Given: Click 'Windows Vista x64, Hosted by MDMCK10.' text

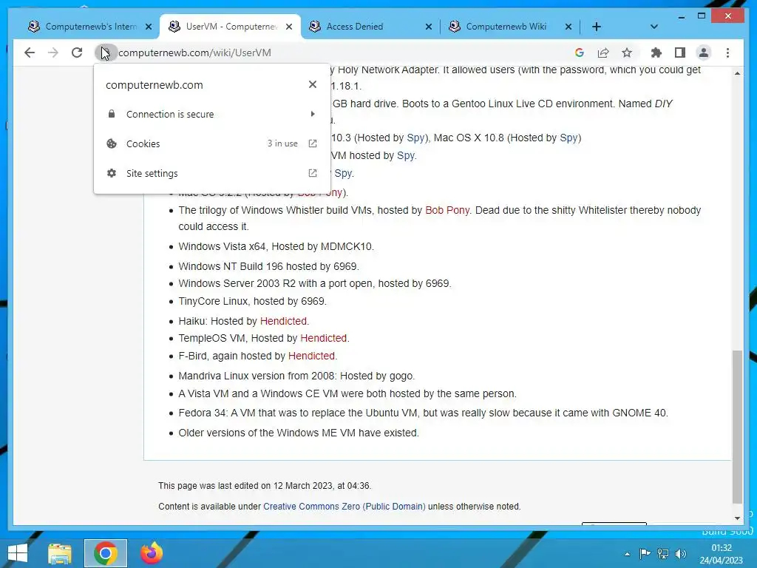Looking at the screenshot, I should 276,246.
